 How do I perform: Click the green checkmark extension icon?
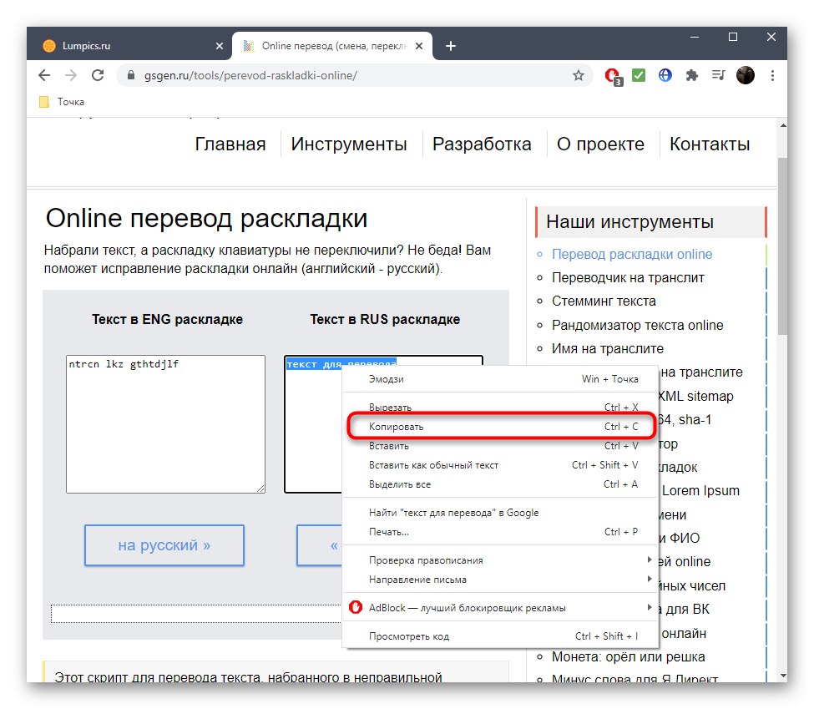click(x=639, y=75)
